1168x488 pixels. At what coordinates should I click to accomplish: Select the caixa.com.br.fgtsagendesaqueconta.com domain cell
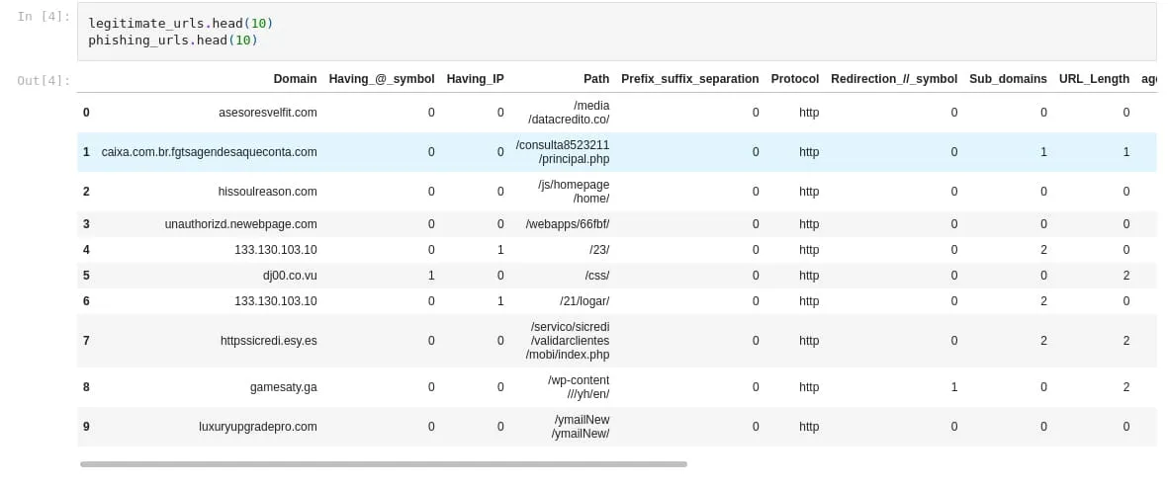(x=209, y=152)
